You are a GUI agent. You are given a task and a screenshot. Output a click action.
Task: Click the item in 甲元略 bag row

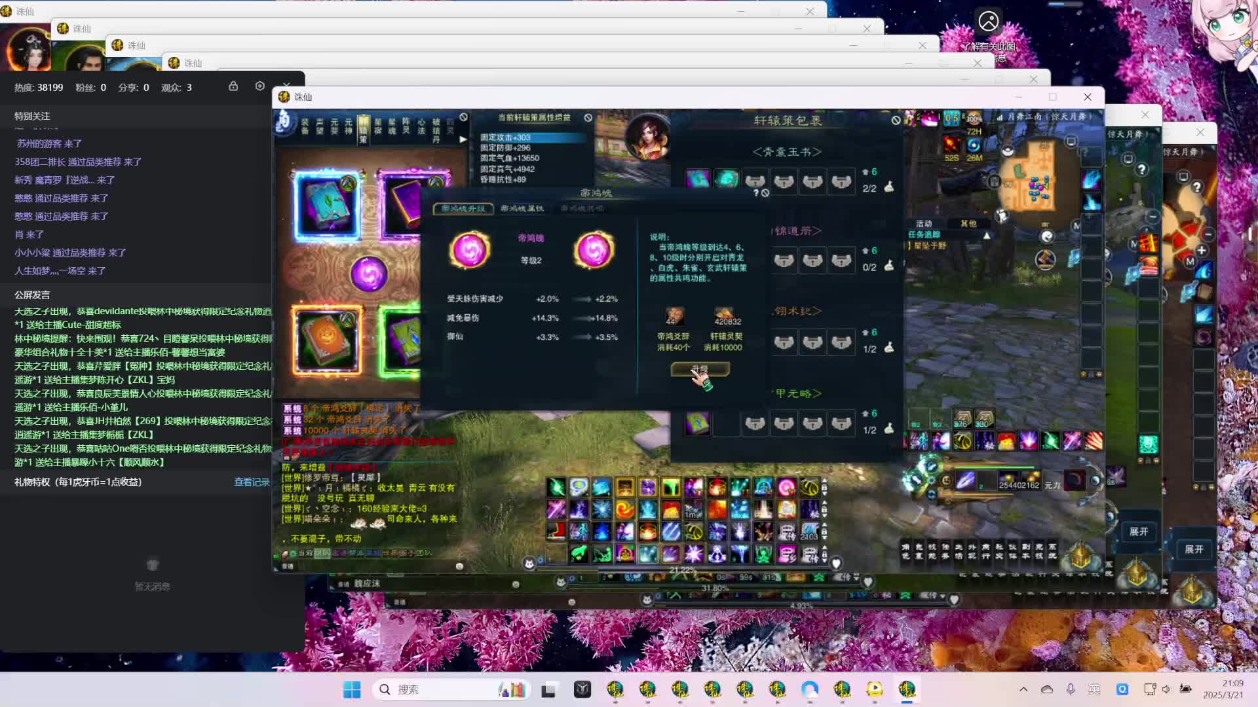(698, 424)
